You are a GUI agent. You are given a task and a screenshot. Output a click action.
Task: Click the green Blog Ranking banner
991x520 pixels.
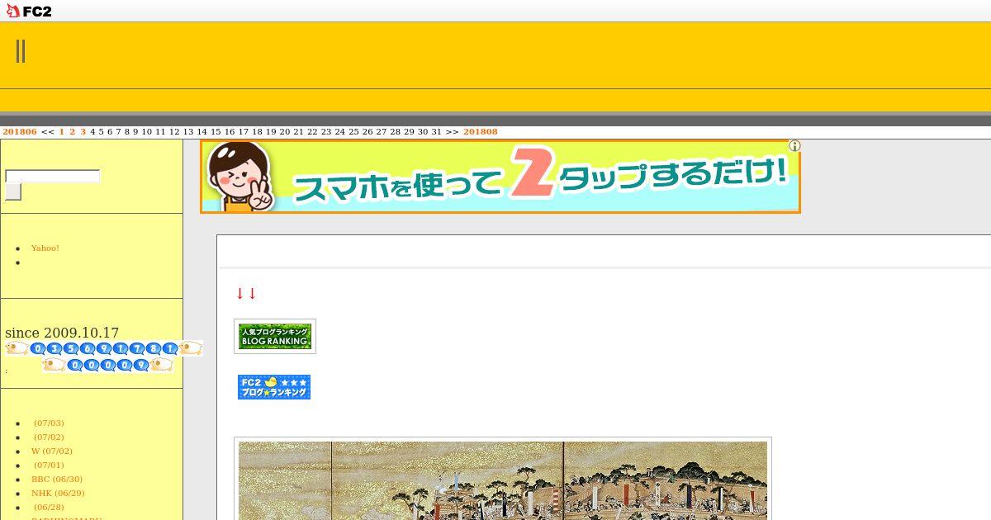pos(275,336)
